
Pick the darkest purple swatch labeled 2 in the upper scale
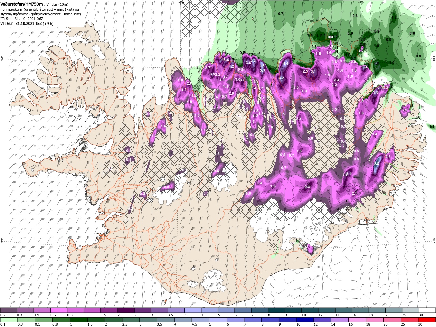pos(126,310)
